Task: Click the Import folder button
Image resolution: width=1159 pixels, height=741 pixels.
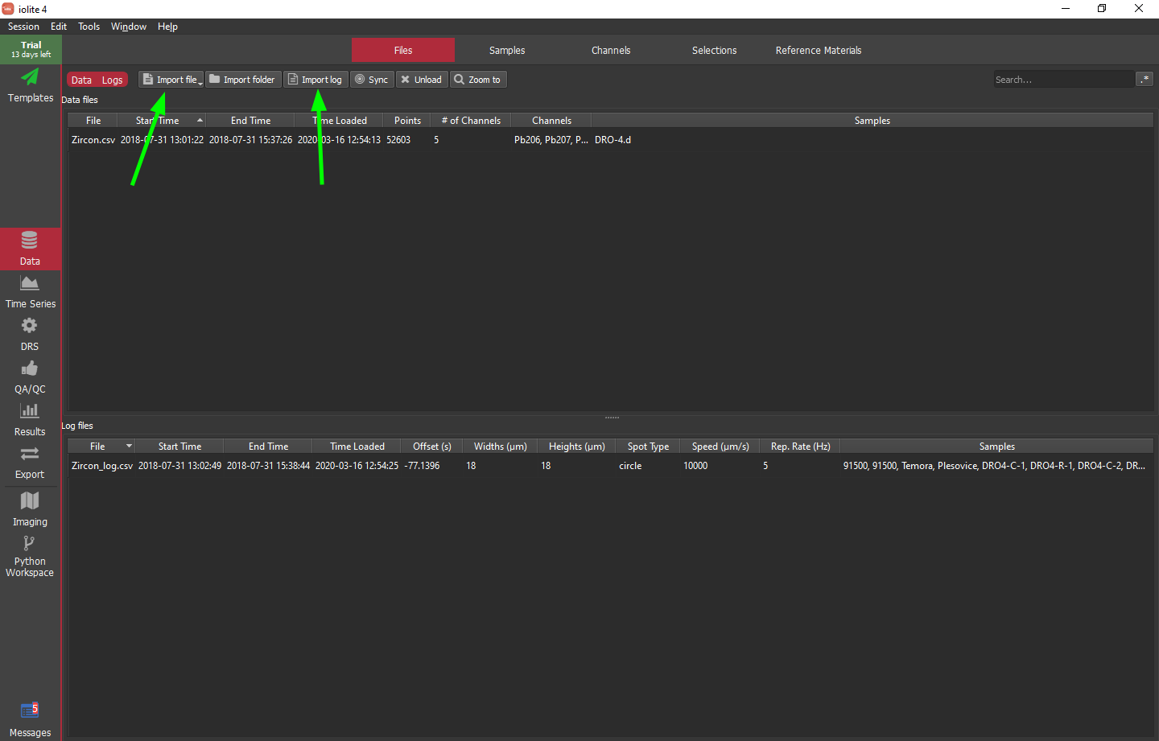Action: click(x=243, y=80)
